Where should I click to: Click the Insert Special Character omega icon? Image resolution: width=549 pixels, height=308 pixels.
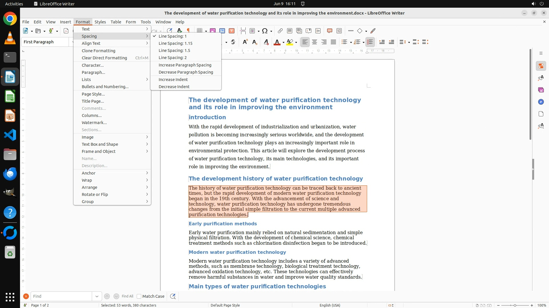point(265,31)
